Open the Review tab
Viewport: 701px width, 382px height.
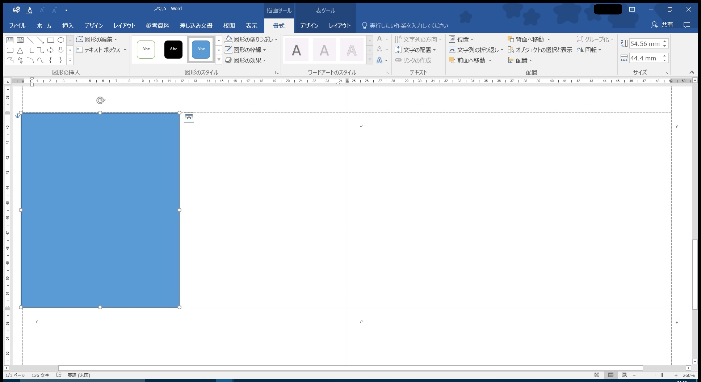tap(229, 26)
